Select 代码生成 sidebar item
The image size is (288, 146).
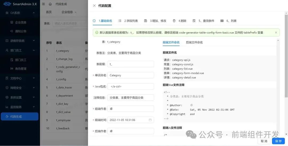pos(20,116)
